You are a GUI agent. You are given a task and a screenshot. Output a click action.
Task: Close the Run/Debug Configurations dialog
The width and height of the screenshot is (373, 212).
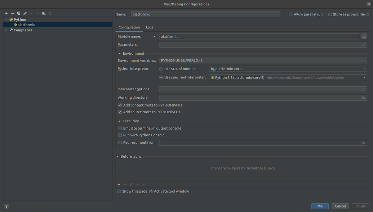click(368, 4)
